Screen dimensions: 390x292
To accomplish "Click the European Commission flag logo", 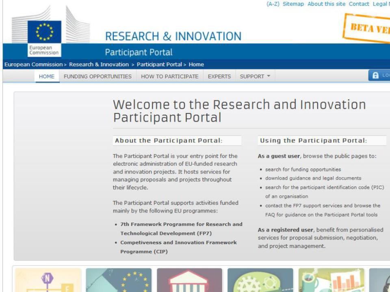I will 44,32.
